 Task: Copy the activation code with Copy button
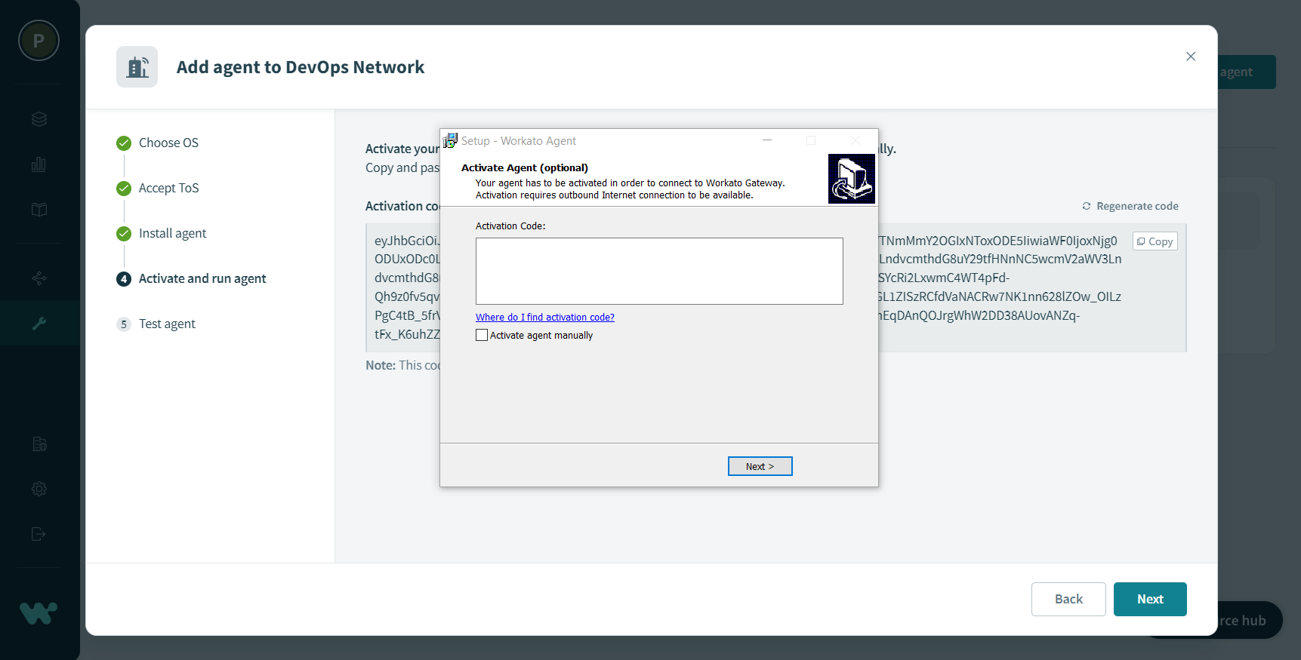click(1155, 241)
